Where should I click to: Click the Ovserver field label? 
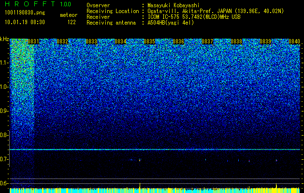98,5
